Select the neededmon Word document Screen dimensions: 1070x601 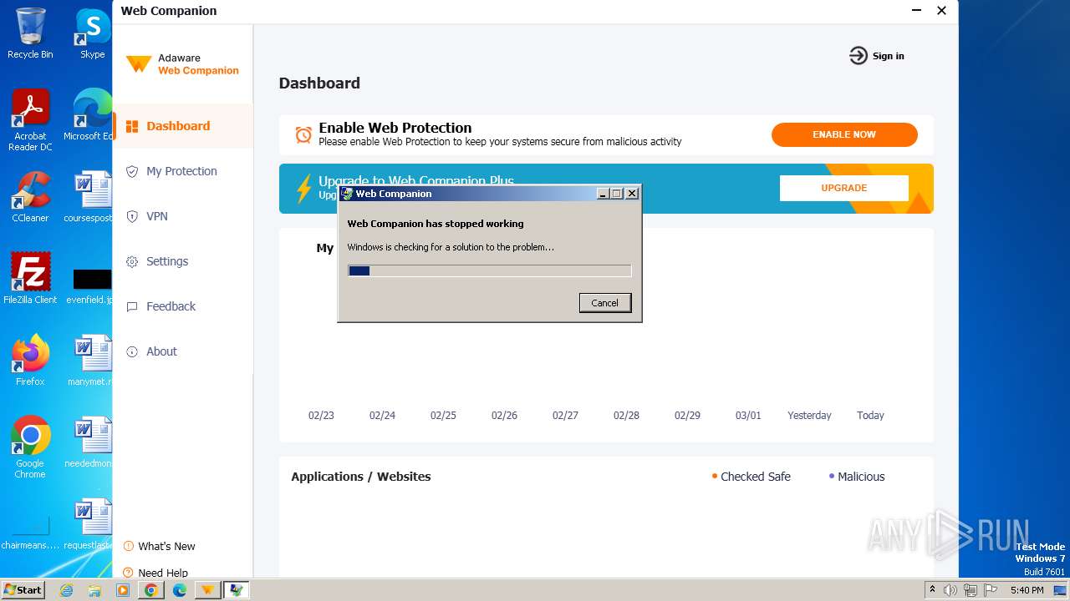tap(89, 442)
